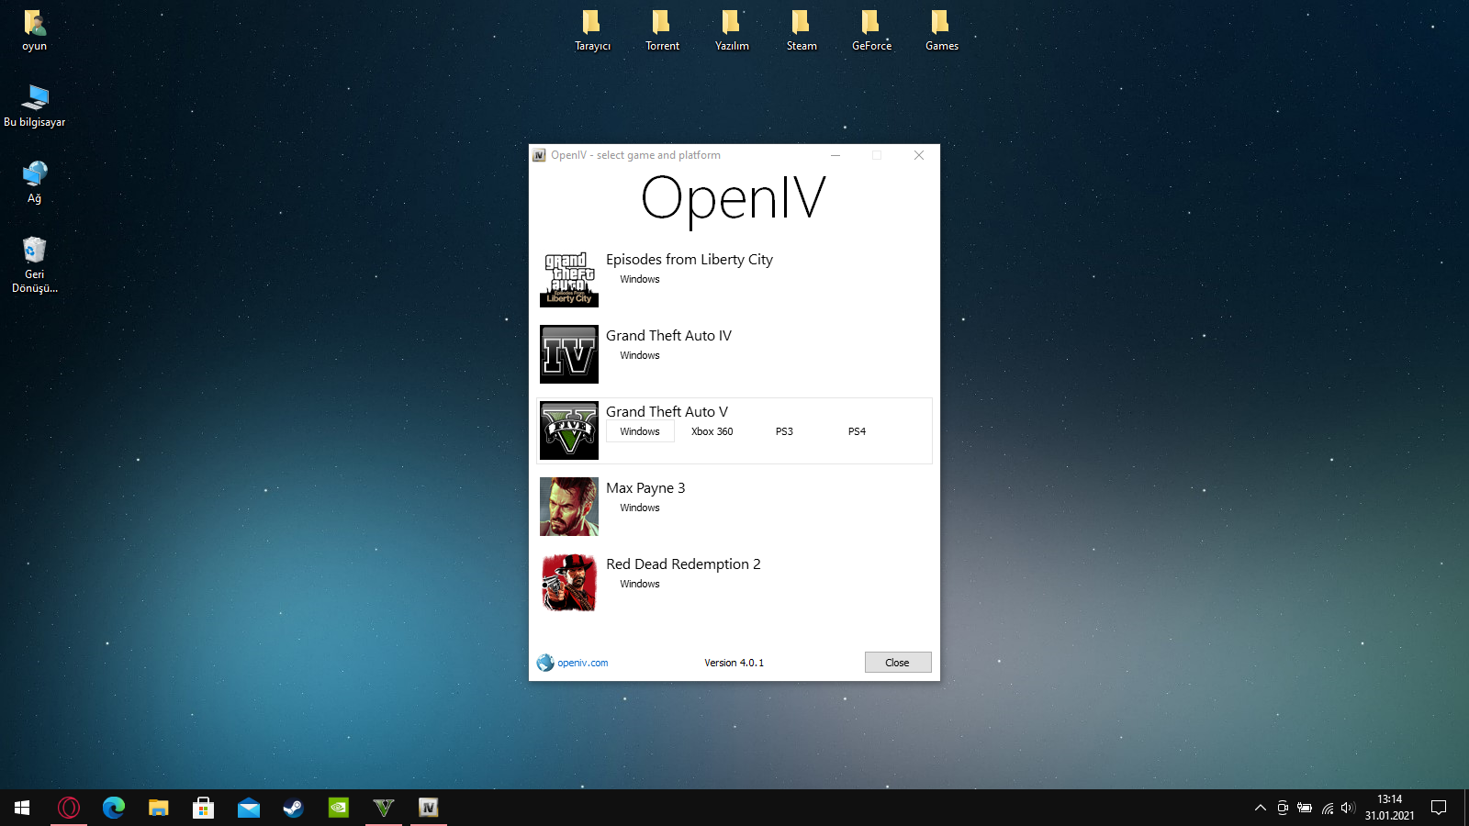Choose Xbox 360 platform for GTA V
1469x826 pixels.
coord(712,431)
